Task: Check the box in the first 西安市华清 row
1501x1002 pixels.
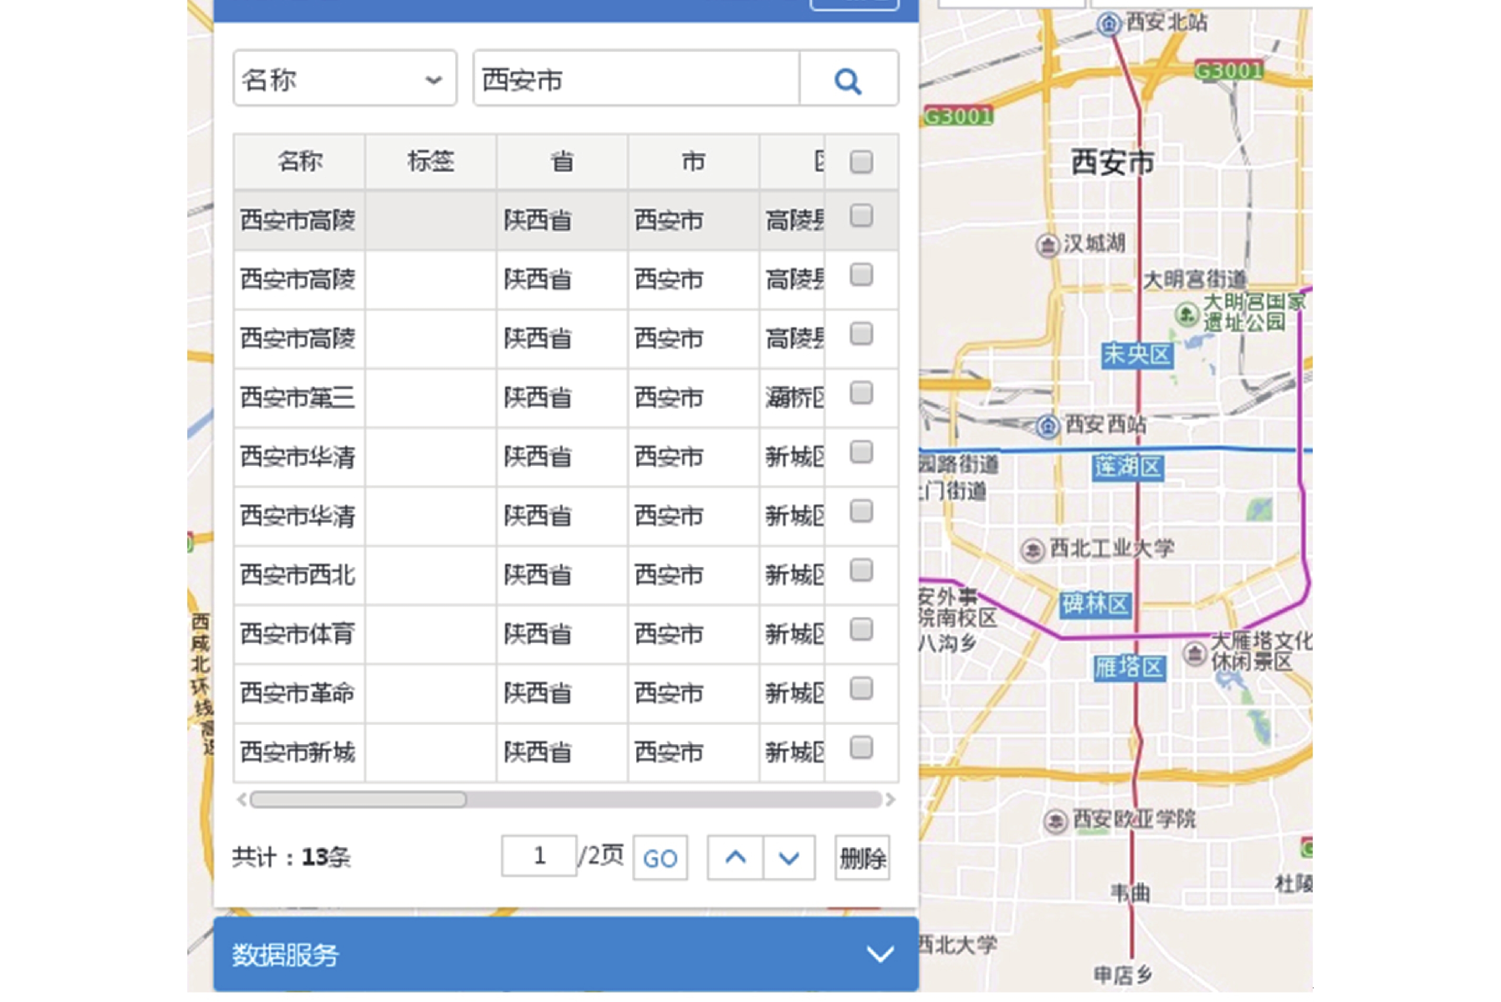Action: click(862, 453)
